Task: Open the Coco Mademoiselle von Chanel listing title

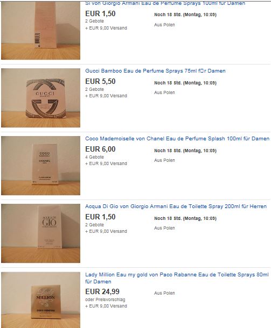Action: pos(177,139)
